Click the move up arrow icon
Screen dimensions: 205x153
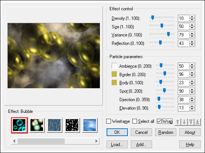178,122
